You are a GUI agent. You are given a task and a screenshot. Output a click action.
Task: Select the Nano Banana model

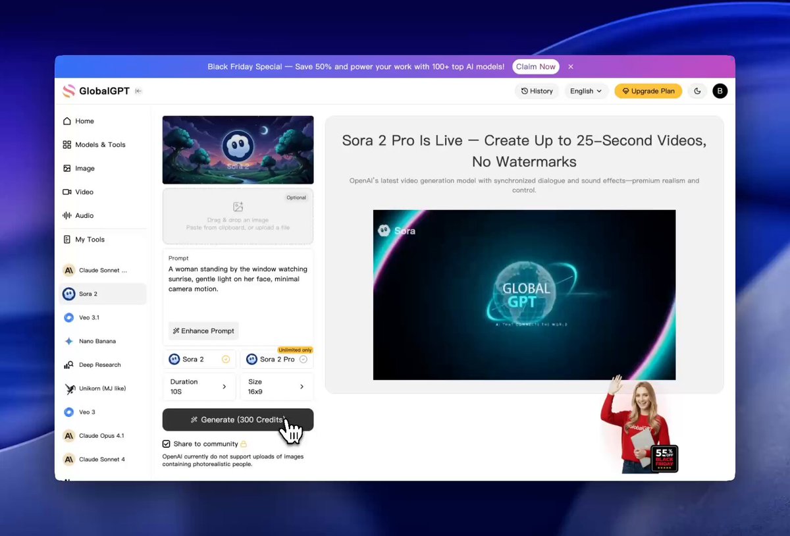coord(103,341)
